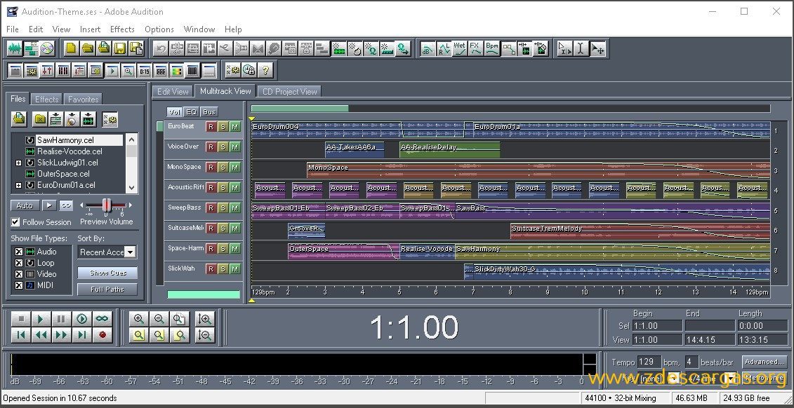The height and width of the screenshot is (408, 794).
Task: Click the CD Project View disc icon
Action: click(47, 48)
